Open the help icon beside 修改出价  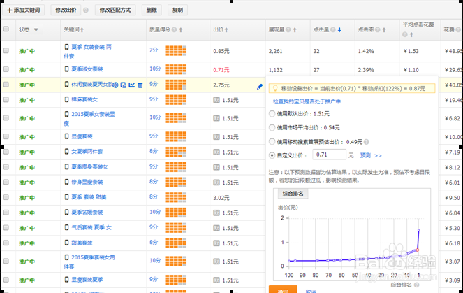pos(86,10)
